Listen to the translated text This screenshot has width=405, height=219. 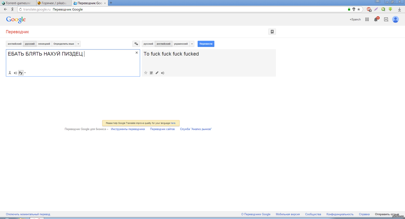163,73
